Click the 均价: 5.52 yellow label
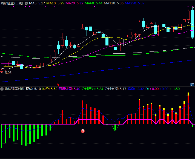The height and width of the screenshot is (159, 195). pyautogui.click(x=50, y=89)
